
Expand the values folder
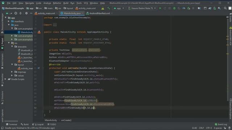coord(12,75)
